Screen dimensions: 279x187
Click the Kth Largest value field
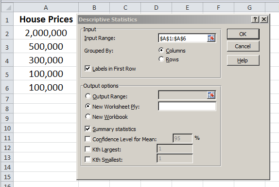click(174, 149)
